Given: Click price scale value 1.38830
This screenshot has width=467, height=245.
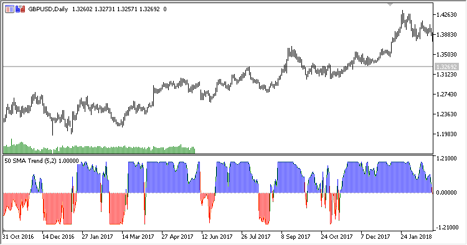Looking at the screenshot, I should 446,34.
